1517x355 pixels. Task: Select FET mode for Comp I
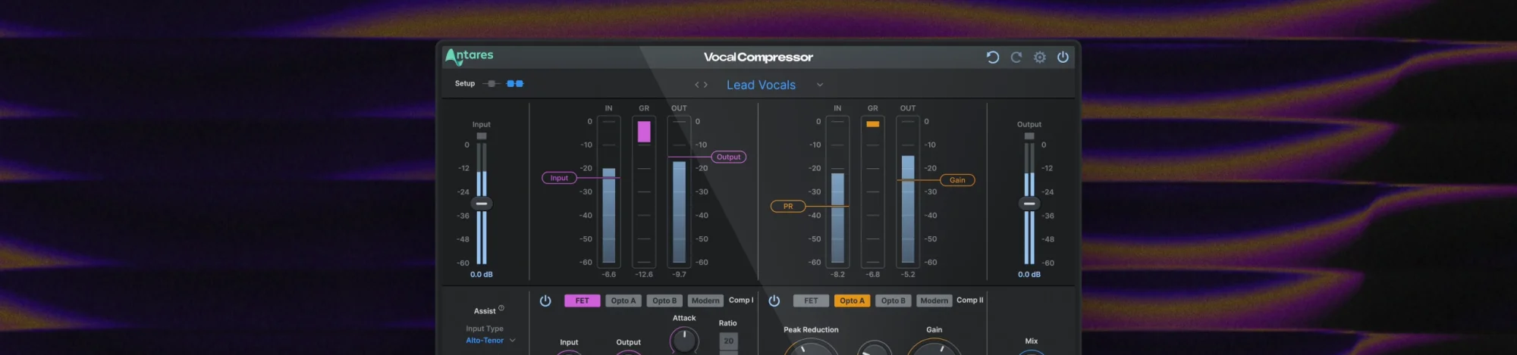582,301
